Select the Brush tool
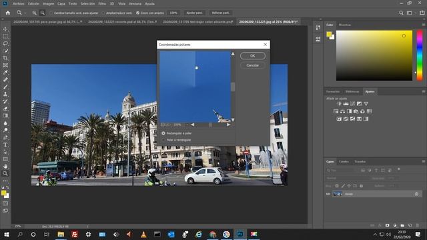This screenshot has height=240, width=427. 5,87
